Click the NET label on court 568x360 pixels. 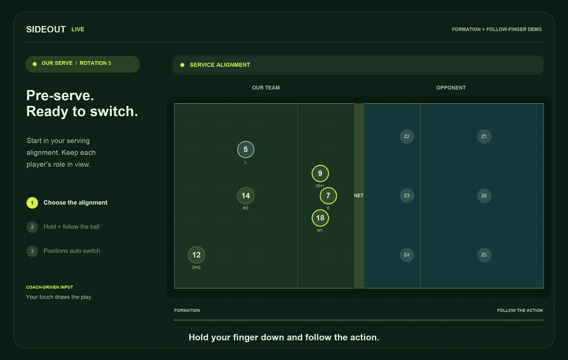pos(359,195)
